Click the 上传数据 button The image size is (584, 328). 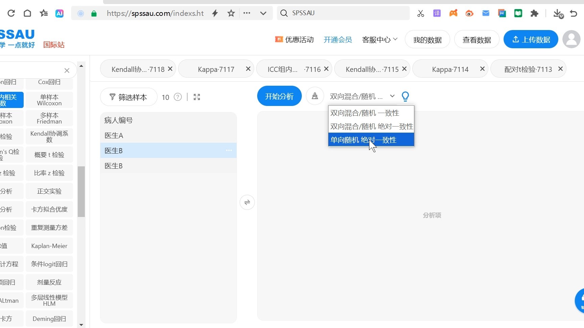click(530, 39)
